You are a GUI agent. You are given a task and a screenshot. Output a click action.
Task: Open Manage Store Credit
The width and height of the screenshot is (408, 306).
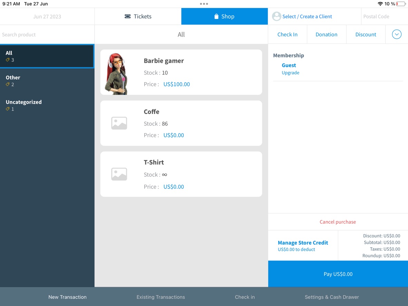[x=303, y=242]
